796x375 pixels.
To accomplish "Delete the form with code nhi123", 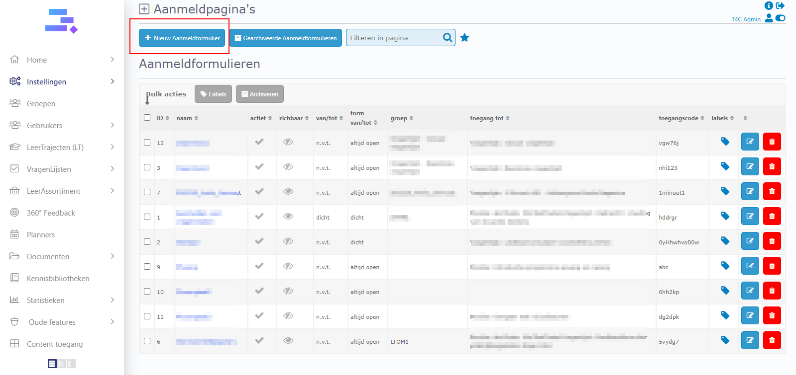I will tap(772, 166).
